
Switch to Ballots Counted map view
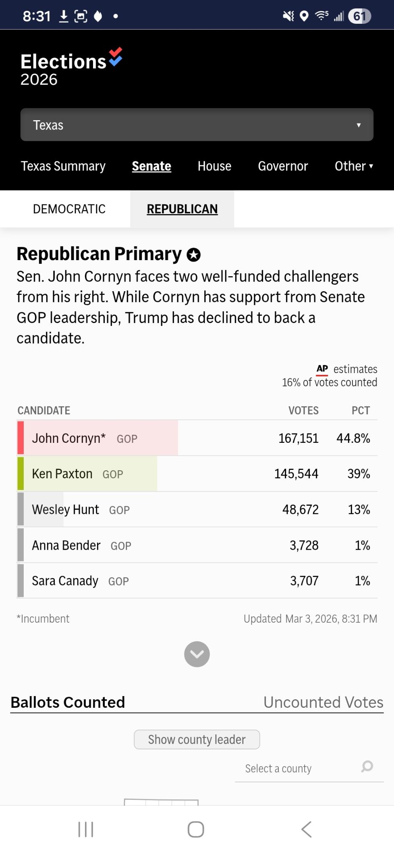68,703
